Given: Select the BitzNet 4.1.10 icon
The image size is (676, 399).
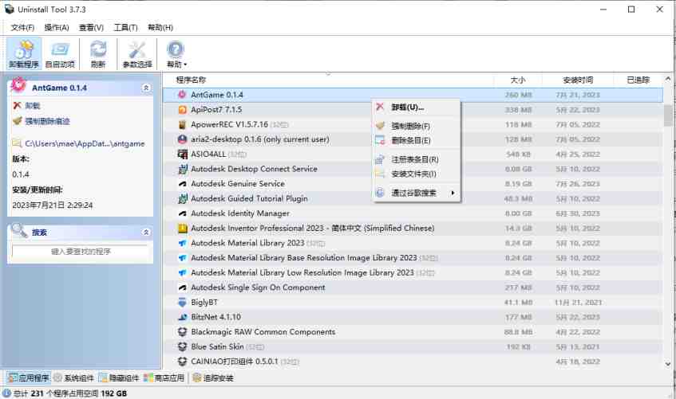Looking at the screenshot, I should (x=182, y=317).
